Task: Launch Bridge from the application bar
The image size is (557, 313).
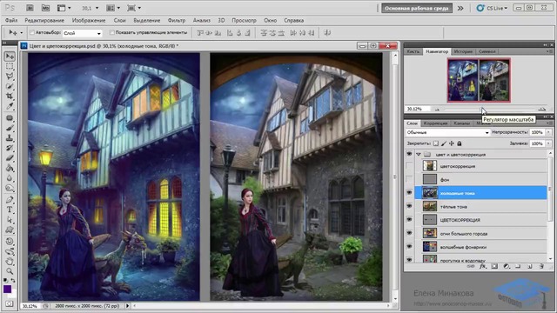Action: pyautogui.click(x=30, y=8)
